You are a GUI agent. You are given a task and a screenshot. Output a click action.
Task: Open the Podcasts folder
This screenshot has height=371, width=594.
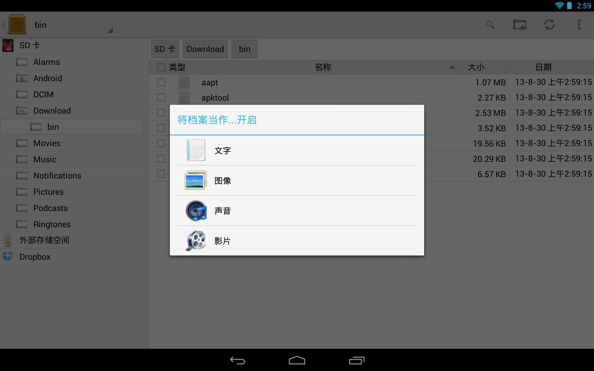[74, 208]
